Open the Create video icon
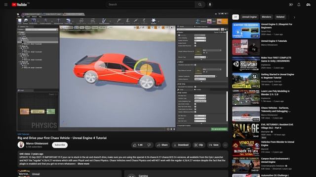Screen dimensions: 316x177 point(291,4)
